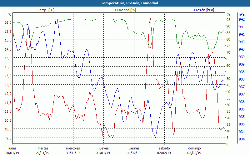Click temperature axis value "14,5"

[8, 49]
